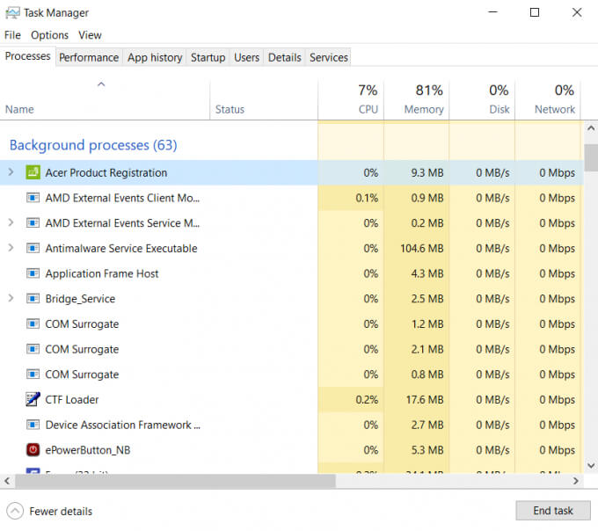The width and height of the screenshot is (598, 531).
Task: Click the Antimalware Service Executable icon
Action: pyautogui.click(x=33, y=249)
